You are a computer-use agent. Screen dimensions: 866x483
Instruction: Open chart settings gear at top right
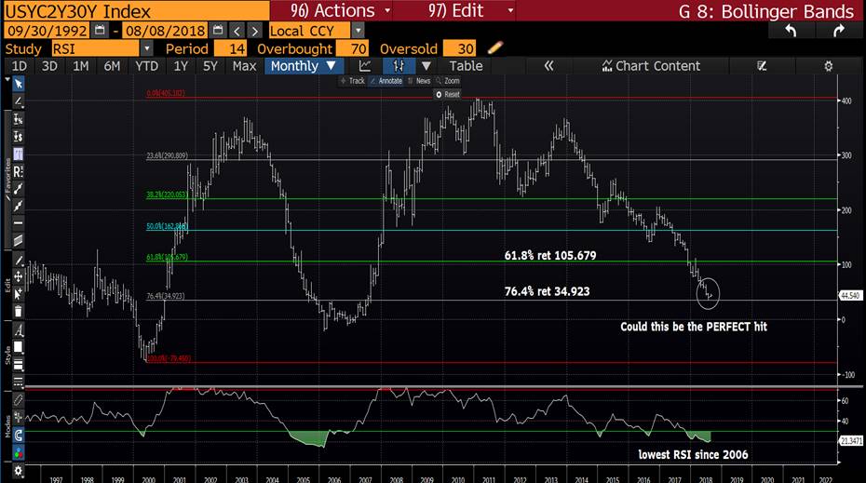tap(828, 66)
